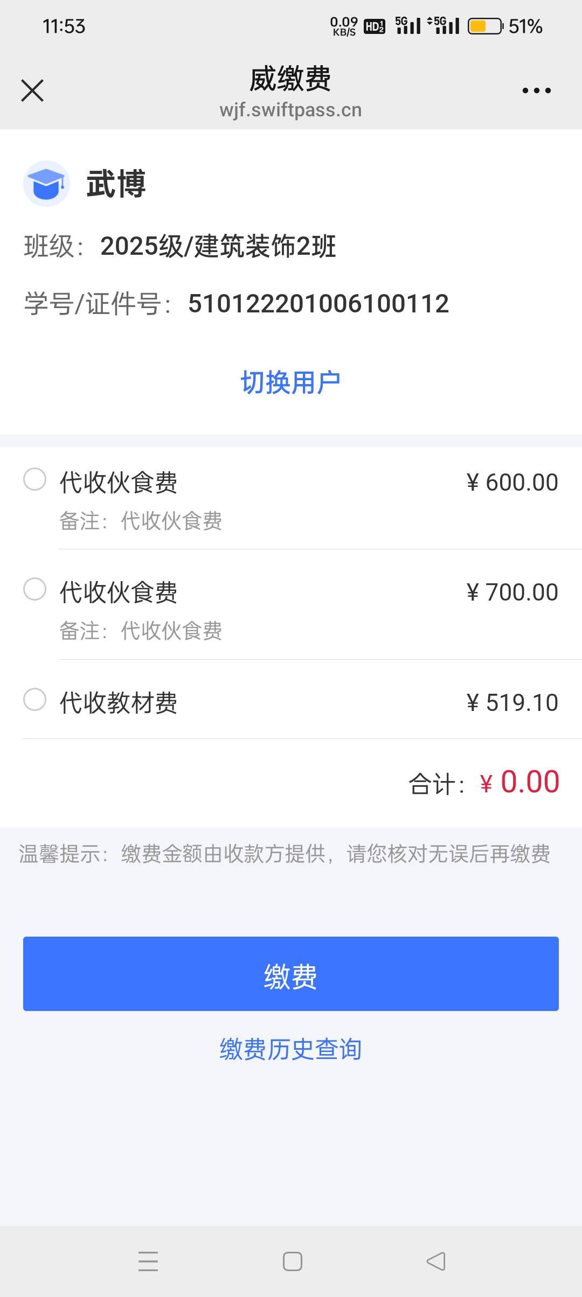Tap the ¥519.10 textbook fee amount
Viewport: 582px width, 1297px height.
click(512, 702)
